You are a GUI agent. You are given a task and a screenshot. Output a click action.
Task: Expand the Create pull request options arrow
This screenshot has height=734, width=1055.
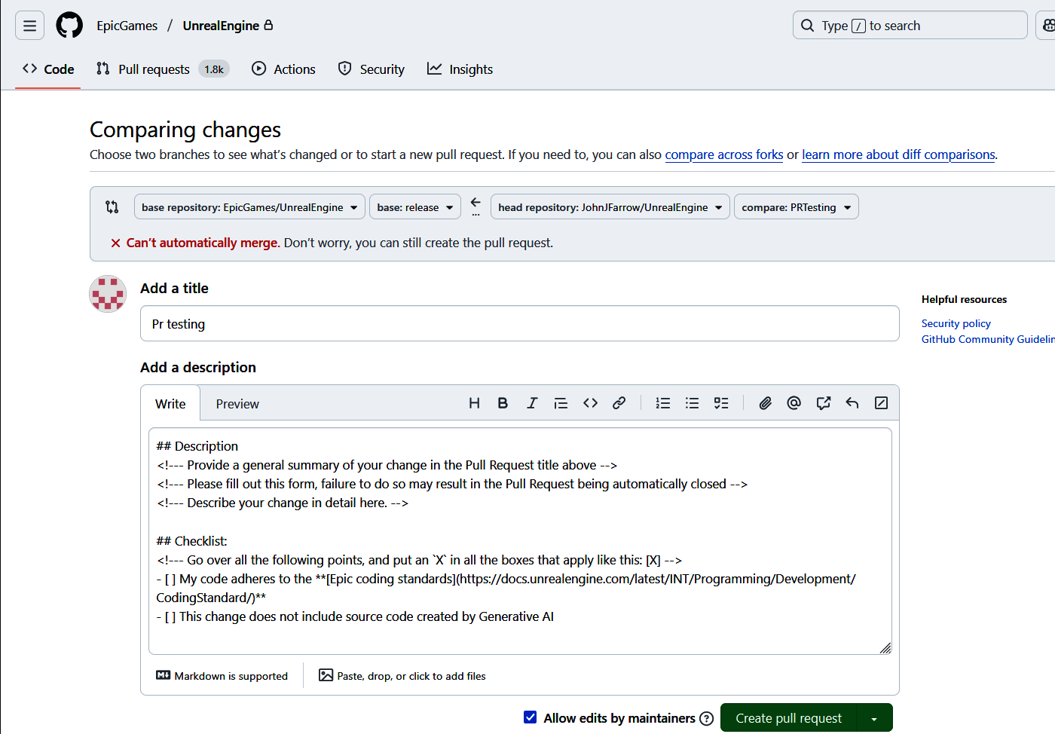point(874,718)
